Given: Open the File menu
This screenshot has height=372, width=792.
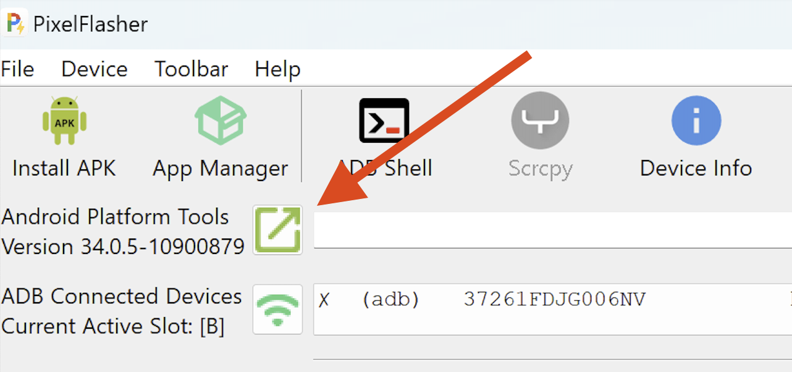Looking at the screenshot, I should click(17, 69).
